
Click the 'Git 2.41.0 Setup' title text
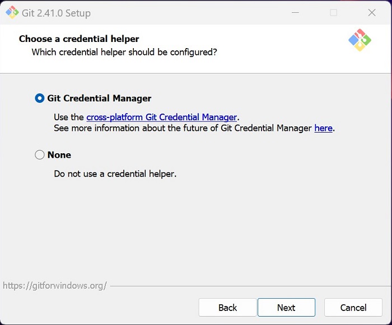[x=56, y=13]
